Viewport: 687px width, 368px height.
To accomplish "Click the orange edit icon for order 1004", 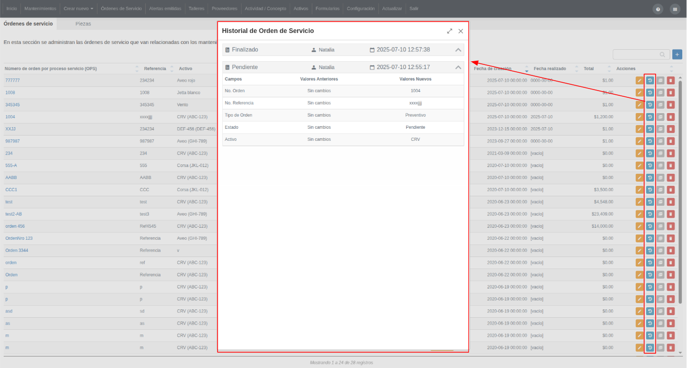I will [639, 117].
